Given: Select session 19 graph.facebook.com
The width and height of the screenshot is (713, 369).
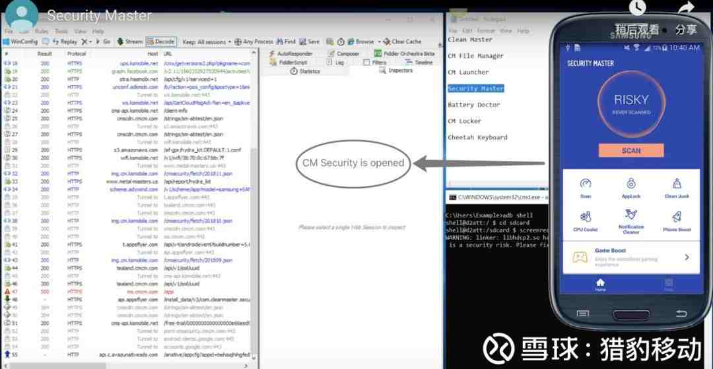Looking at the screenshot, I should click(x=127, y=71).
